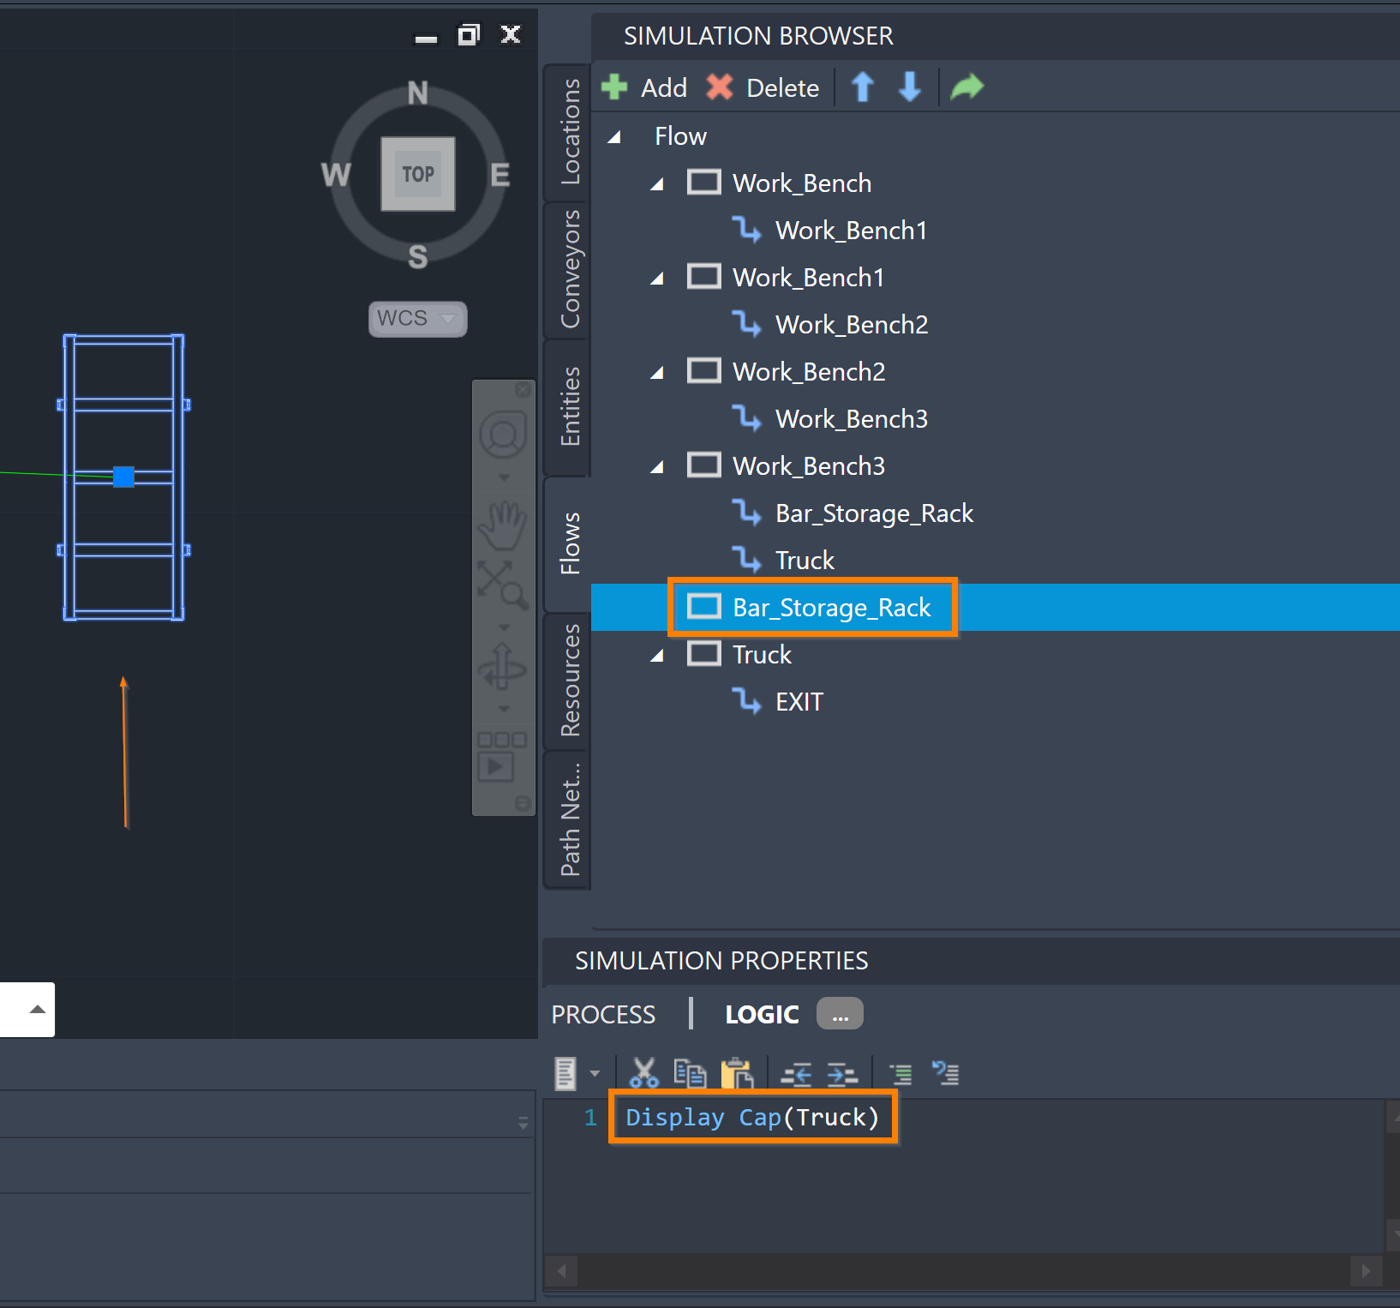Image resolution: width=1400 pixels, height=1308 pixels.
Task: Click the TOP face of view cube
Action: point(418,174)
